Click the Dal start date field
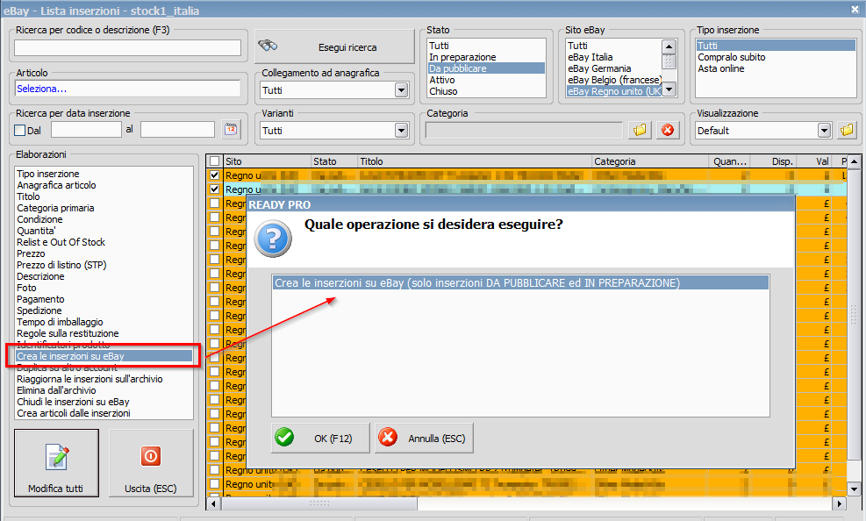This screenshot has height=521, width=866. (86, 130)
